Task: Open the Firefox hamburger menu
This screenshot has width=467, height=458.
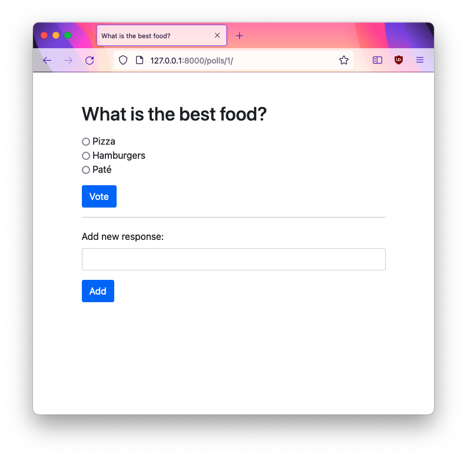Action: [420, 60]
